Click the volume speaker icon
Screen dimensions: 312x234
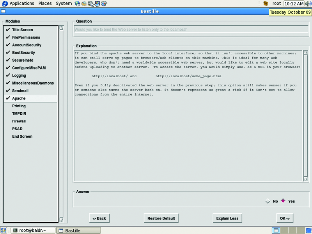pyautogui.click(x=308, y=4)
